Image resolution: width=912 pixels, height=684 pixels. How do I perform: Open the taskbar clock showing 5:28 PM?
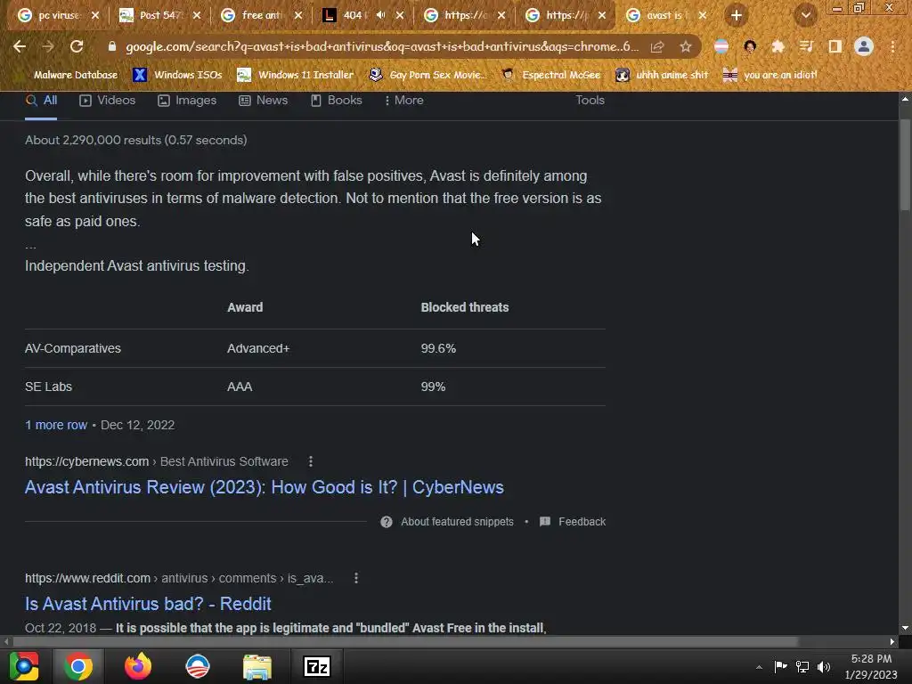coord(871,666)
